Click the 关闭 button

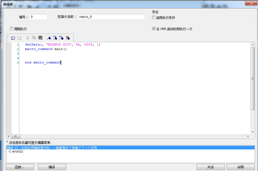tap(211, 167)
